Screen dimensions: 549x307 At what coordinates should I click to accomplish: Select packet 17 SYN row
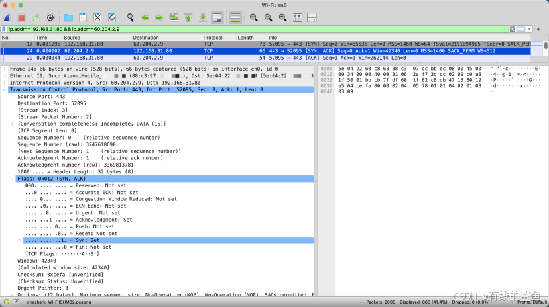pos(266,44)
